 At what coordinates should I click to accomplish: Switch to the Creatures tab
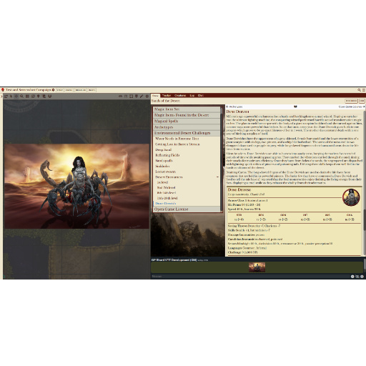[180, 96]
